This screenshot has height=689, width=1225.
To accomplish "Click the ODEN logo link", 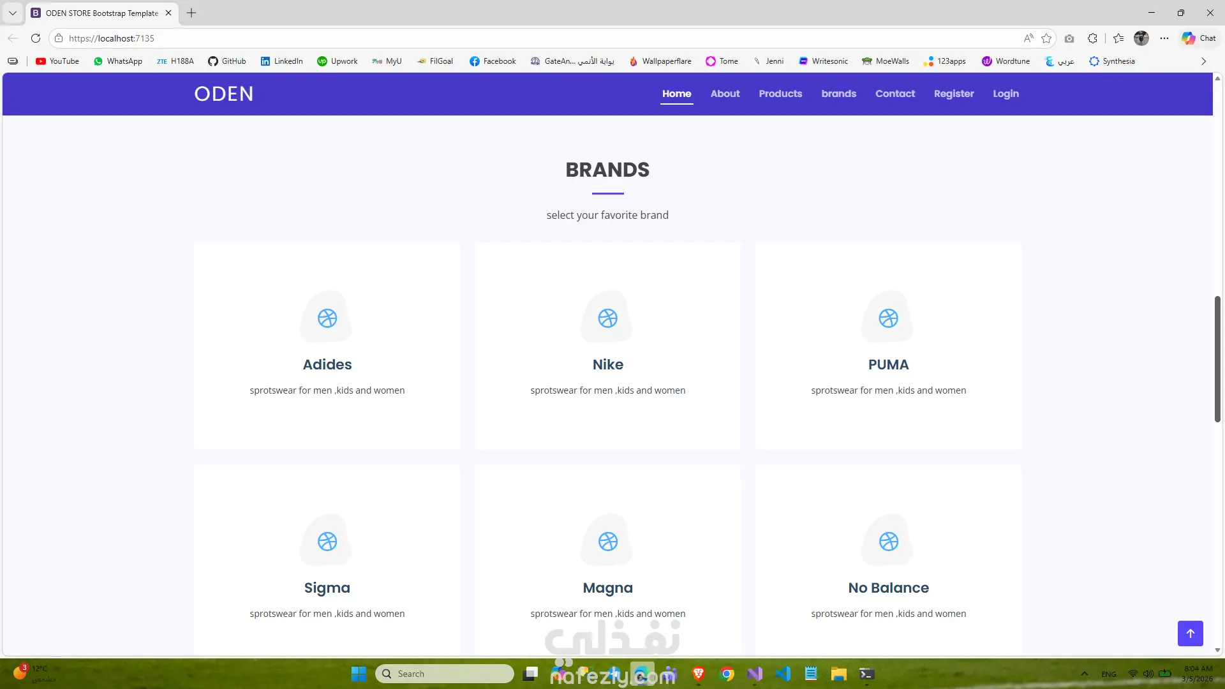I will (223, 94).
